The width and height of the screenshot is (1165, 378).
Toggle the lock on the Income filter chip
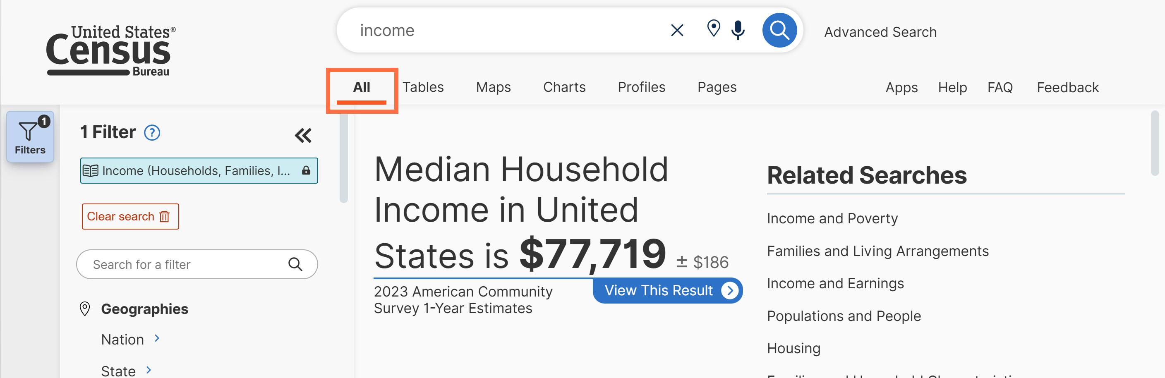point(306,170)
